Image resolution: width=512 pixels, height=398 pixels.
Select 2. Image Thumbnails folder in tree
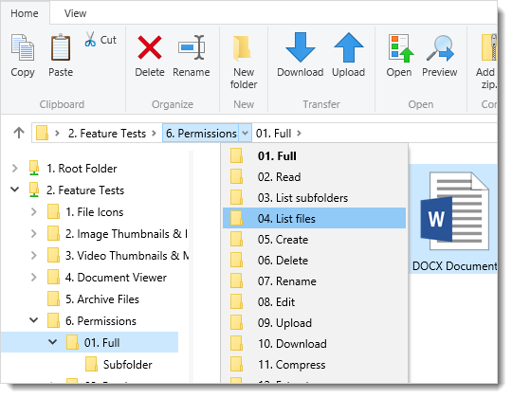pos(126,234)
